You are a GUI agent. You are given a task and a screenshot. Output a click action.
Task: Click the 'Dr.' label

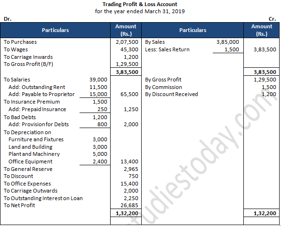8,19
